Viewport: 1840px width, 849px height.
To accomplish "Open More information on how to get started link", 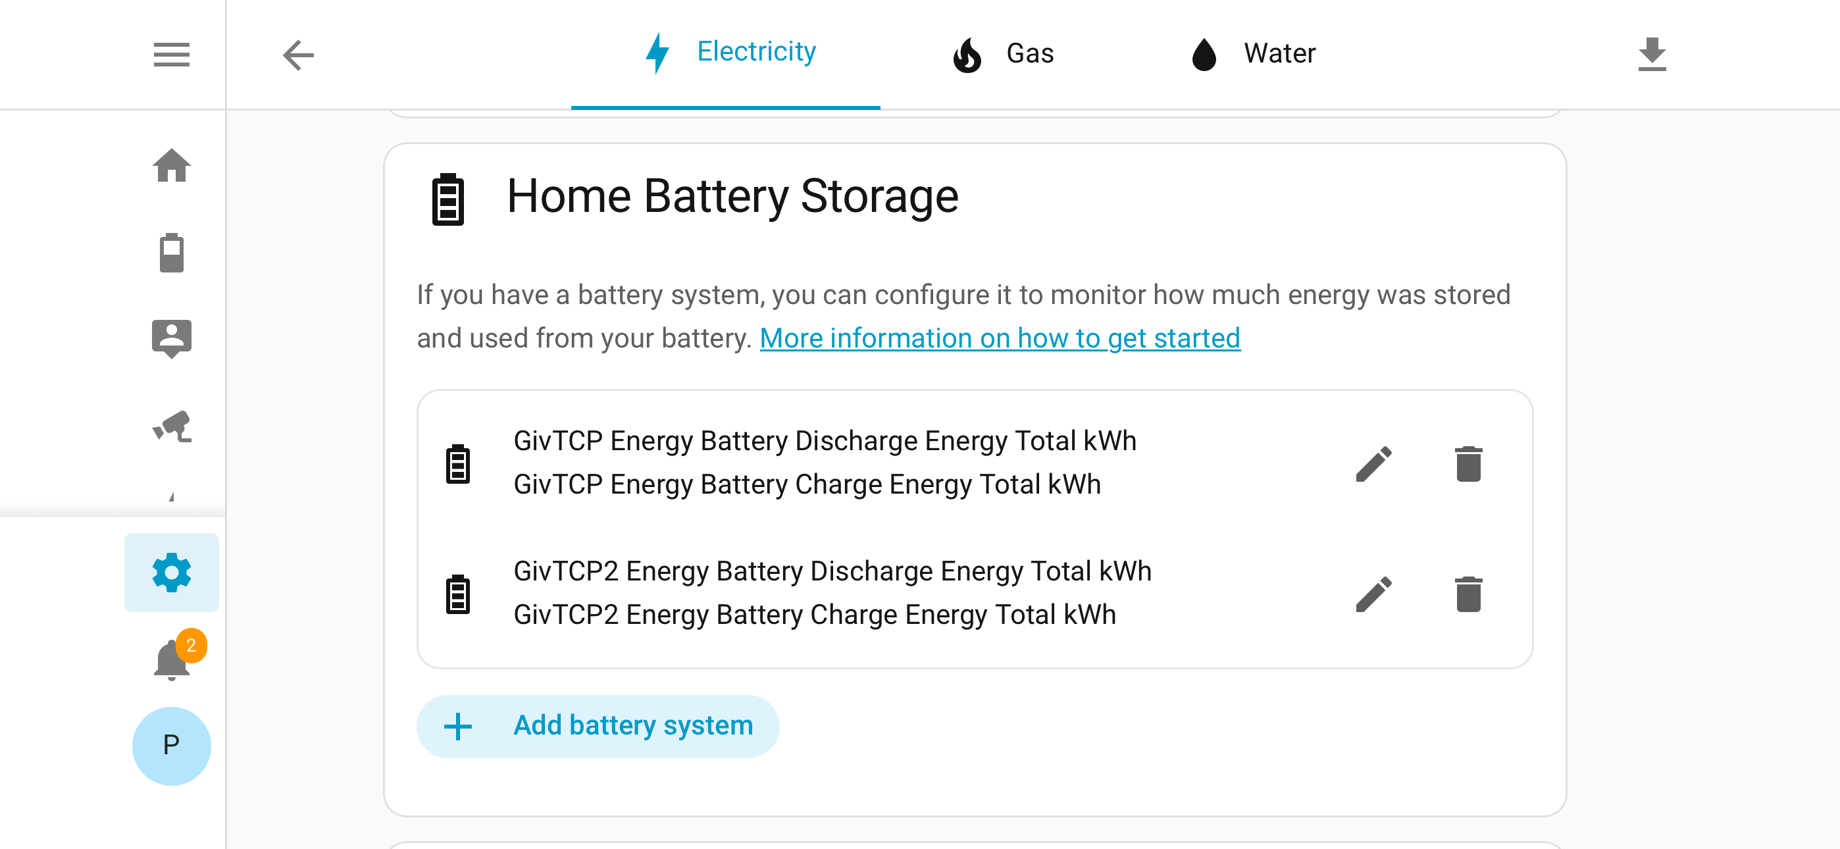I will pos(999,338).
